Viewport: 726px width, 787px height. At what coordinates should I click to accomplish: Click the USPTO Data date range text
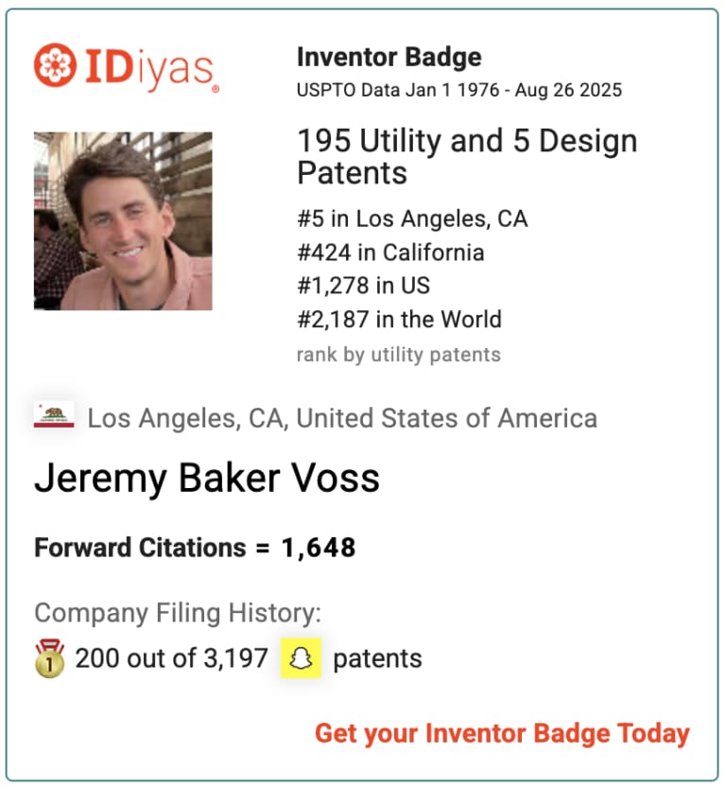pos(458,91)
